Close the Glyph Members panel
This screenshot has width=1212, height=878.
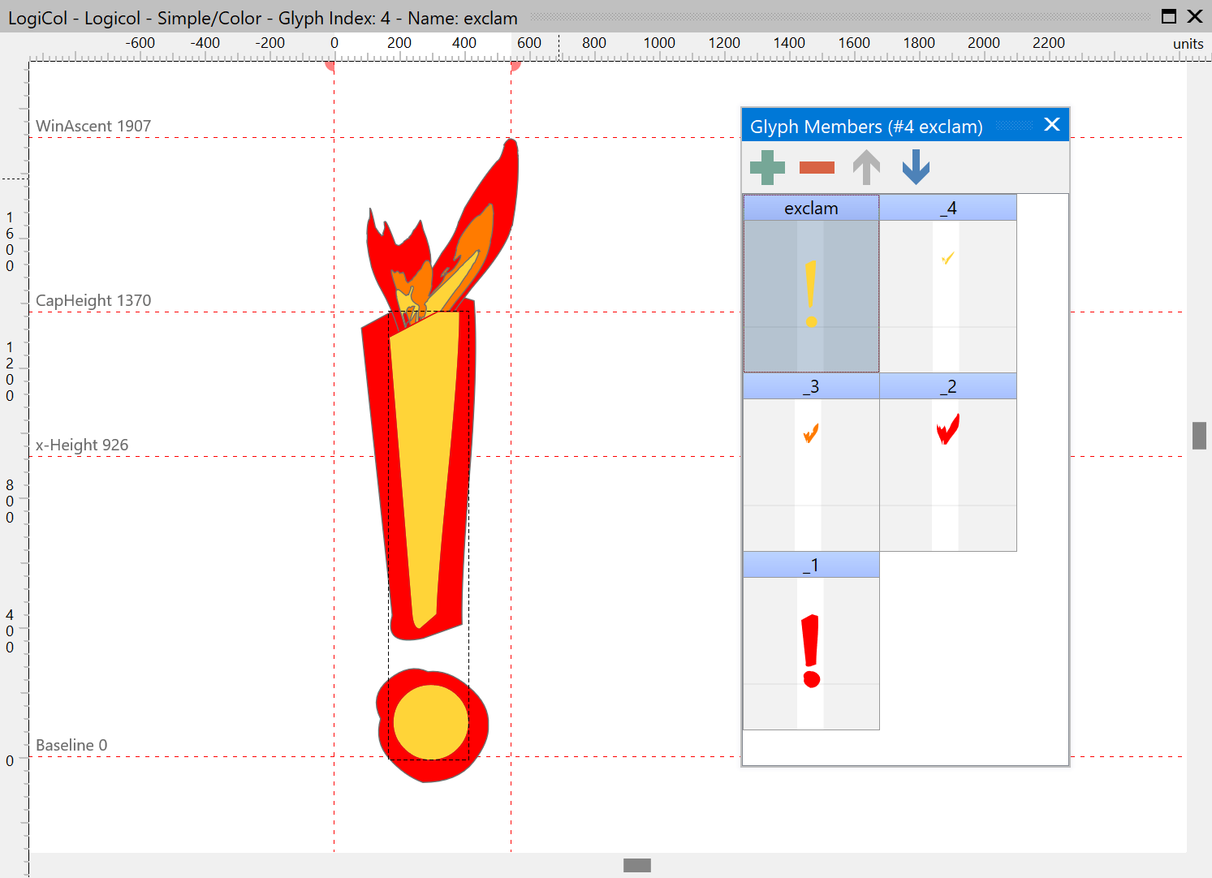1052,124
